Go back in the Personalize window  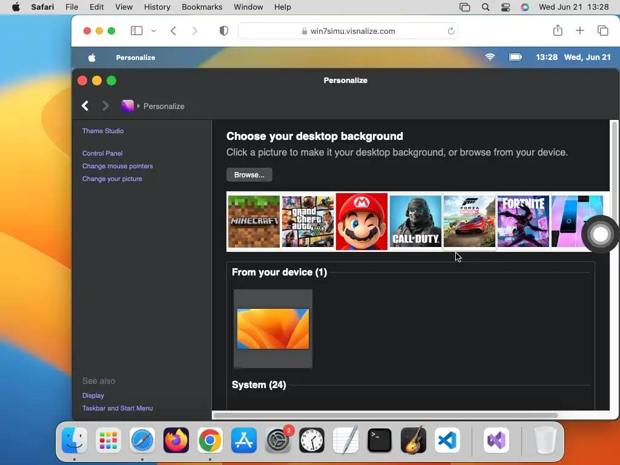coord(85,105)
